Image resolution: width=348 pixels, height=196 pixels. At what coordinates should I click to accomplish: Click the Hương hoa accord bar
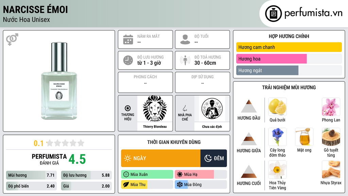(x=289, y=59)
